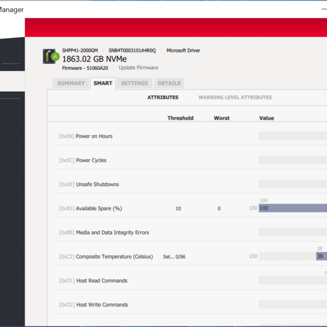Click the Microsoft Driver label
Image resolution: width=327 pixels, height=327 pixels.
183,50
